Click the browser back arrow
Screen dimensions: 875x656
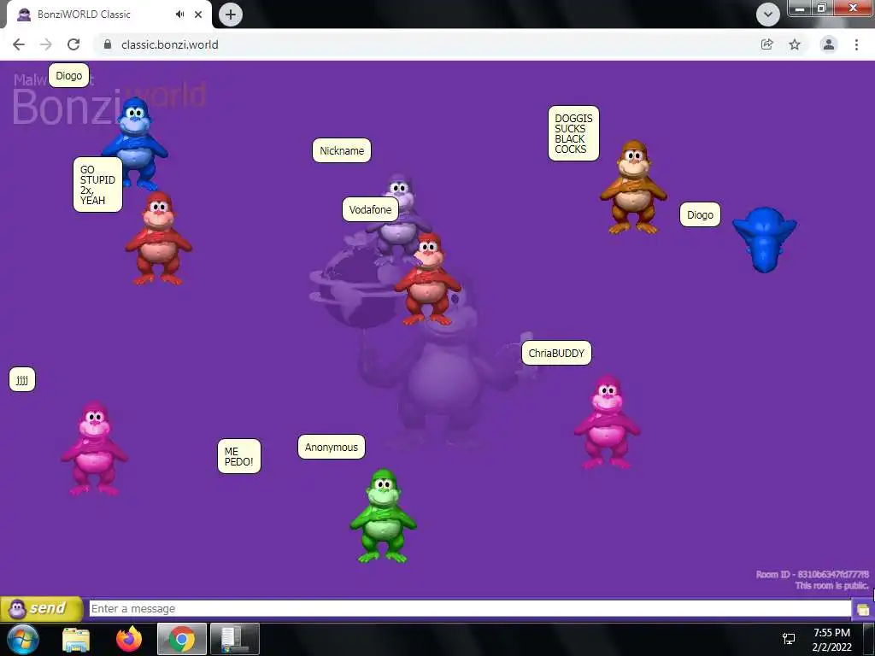point(19,44)
